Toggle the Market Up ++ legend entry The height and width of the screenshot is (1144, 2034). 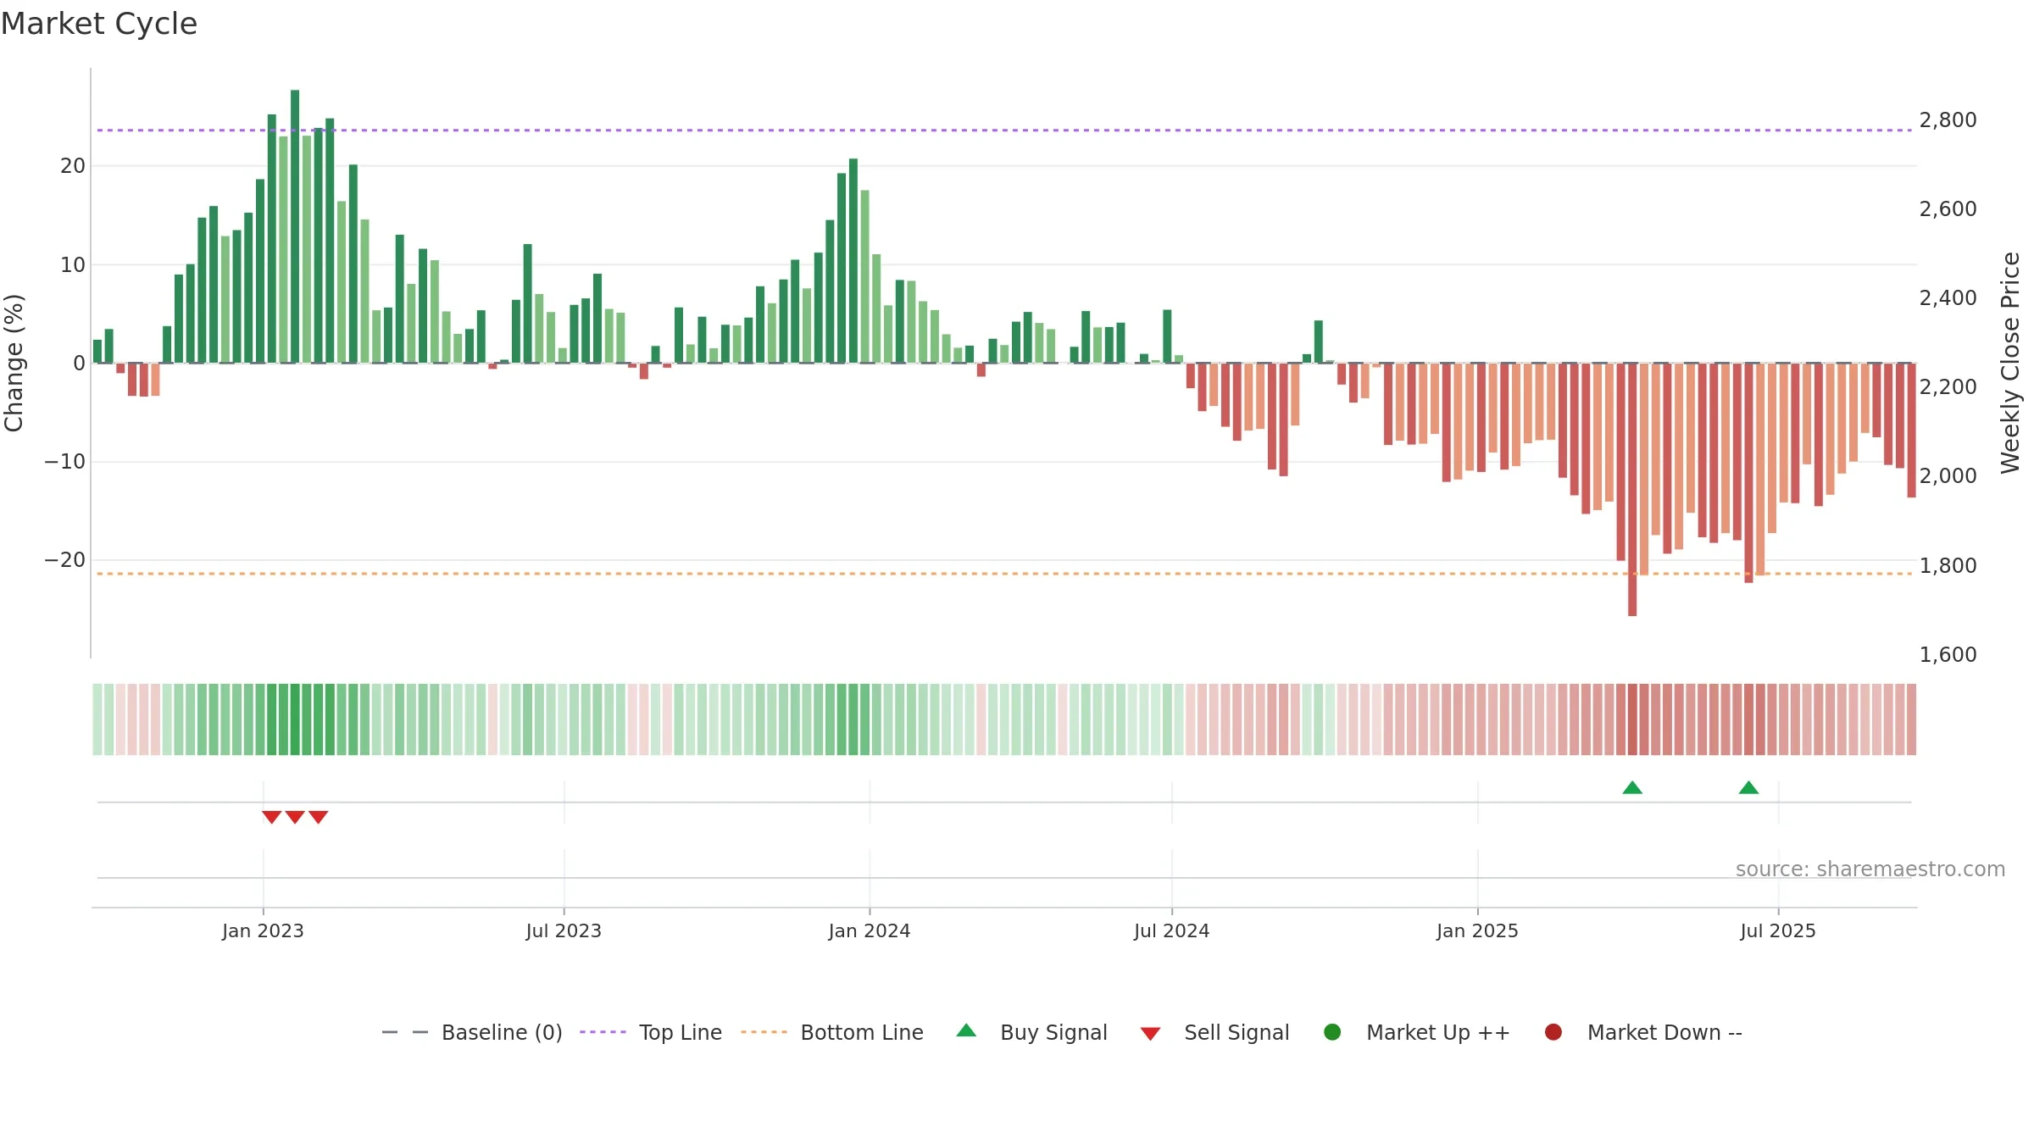(x=1416, y=1032)
